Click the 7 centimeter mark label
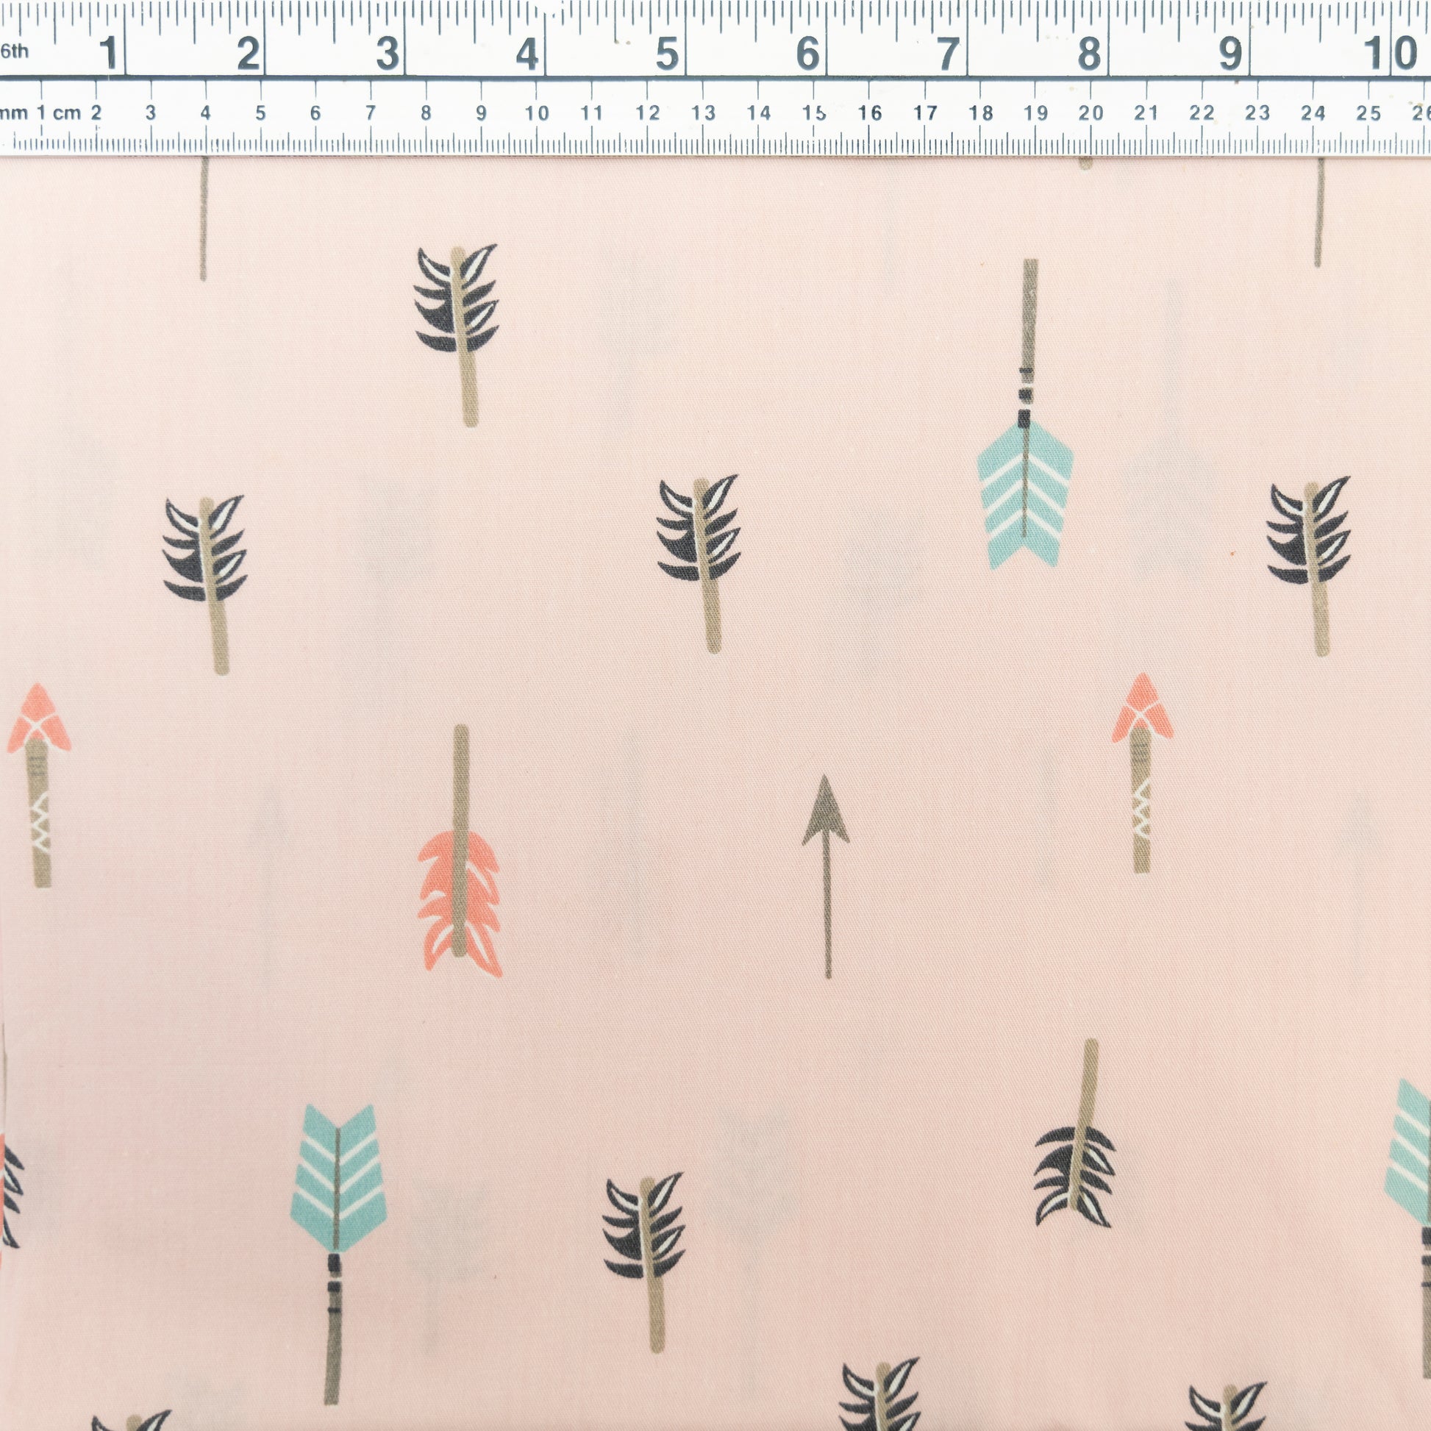This screenshot has width=1431, height=1431. pyautogui.click(x=371, y=113)
